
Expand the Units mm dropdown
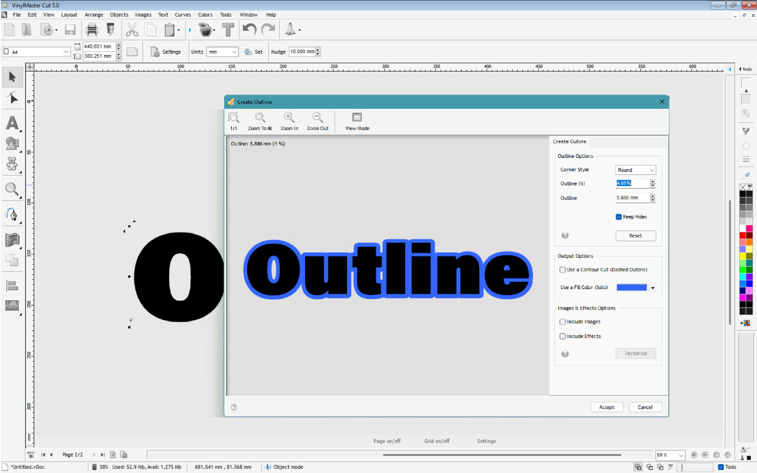[222, 52]
